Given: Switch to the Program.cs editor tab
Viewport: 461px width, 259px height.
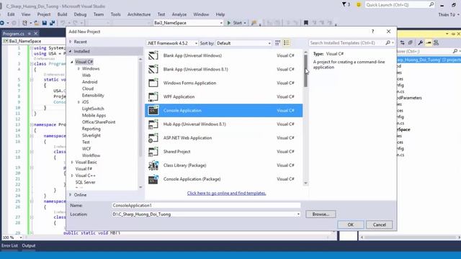Looking at the screenshot, I should click(x=13, y=34).
